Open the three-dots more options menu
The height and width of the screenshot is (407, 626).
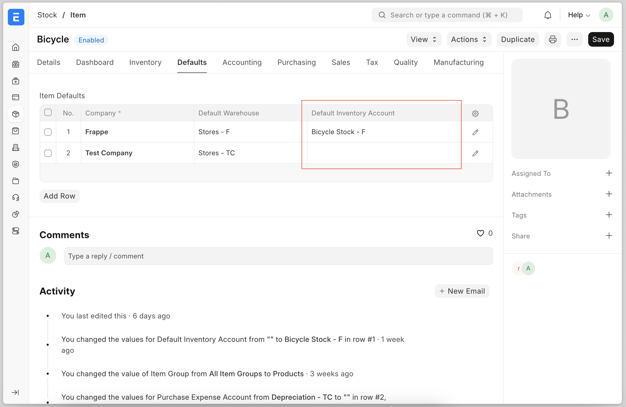tap(574, 39)
